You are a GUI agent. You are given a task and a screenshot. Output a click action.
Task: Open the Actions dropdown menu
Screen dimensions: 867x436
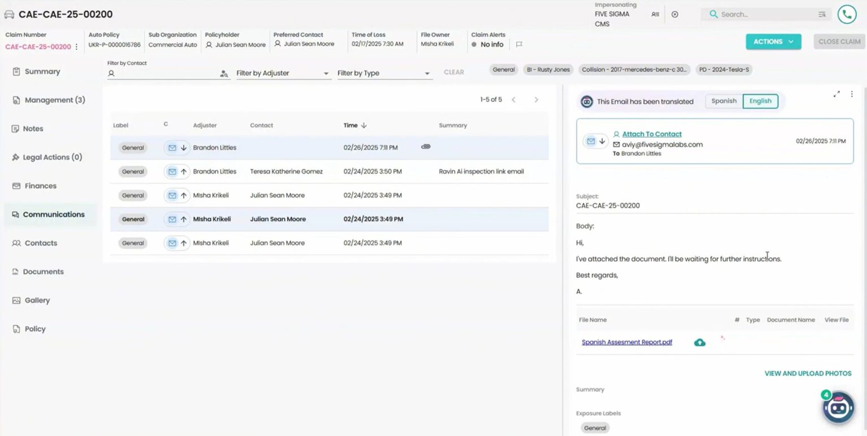click(773, 41)
